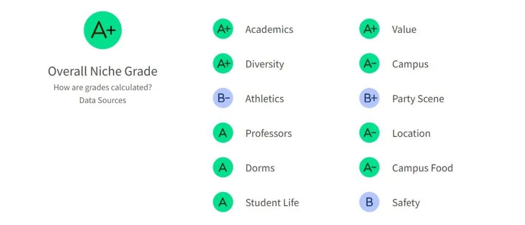Click the large A+ overall grade badge

coord(103,30)
